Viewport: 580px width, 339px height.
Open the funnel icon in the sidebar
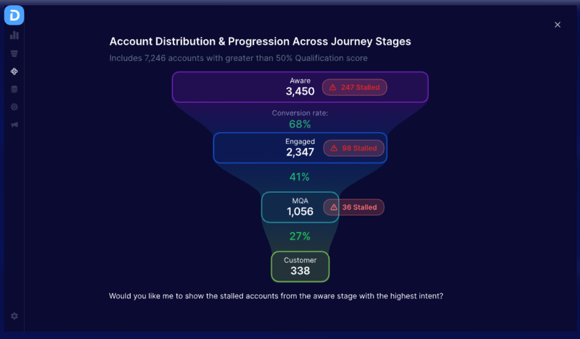(14, 54)
